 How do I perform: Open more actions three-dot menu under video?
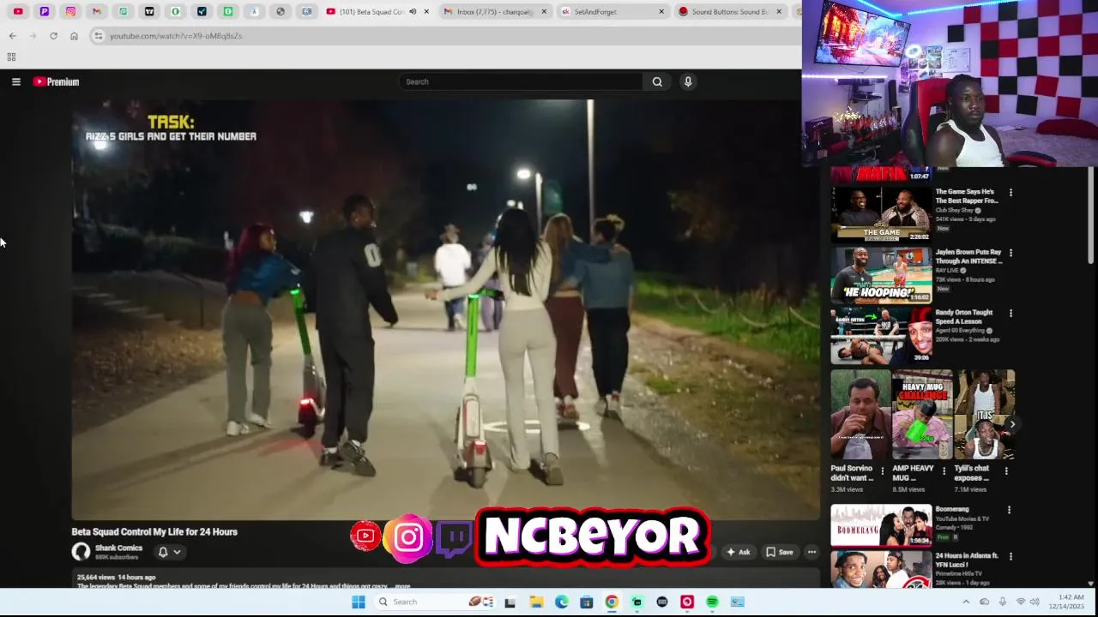(x=811, y=552)
